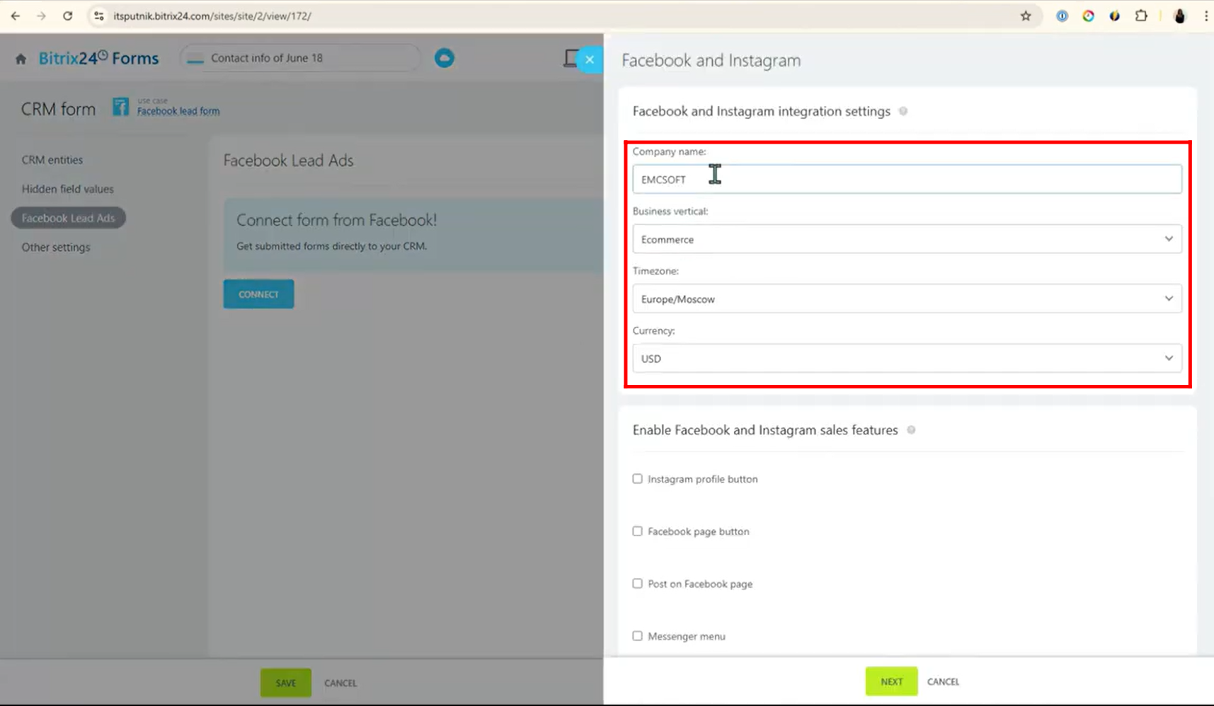Click the address bar URL

(212, 16)
